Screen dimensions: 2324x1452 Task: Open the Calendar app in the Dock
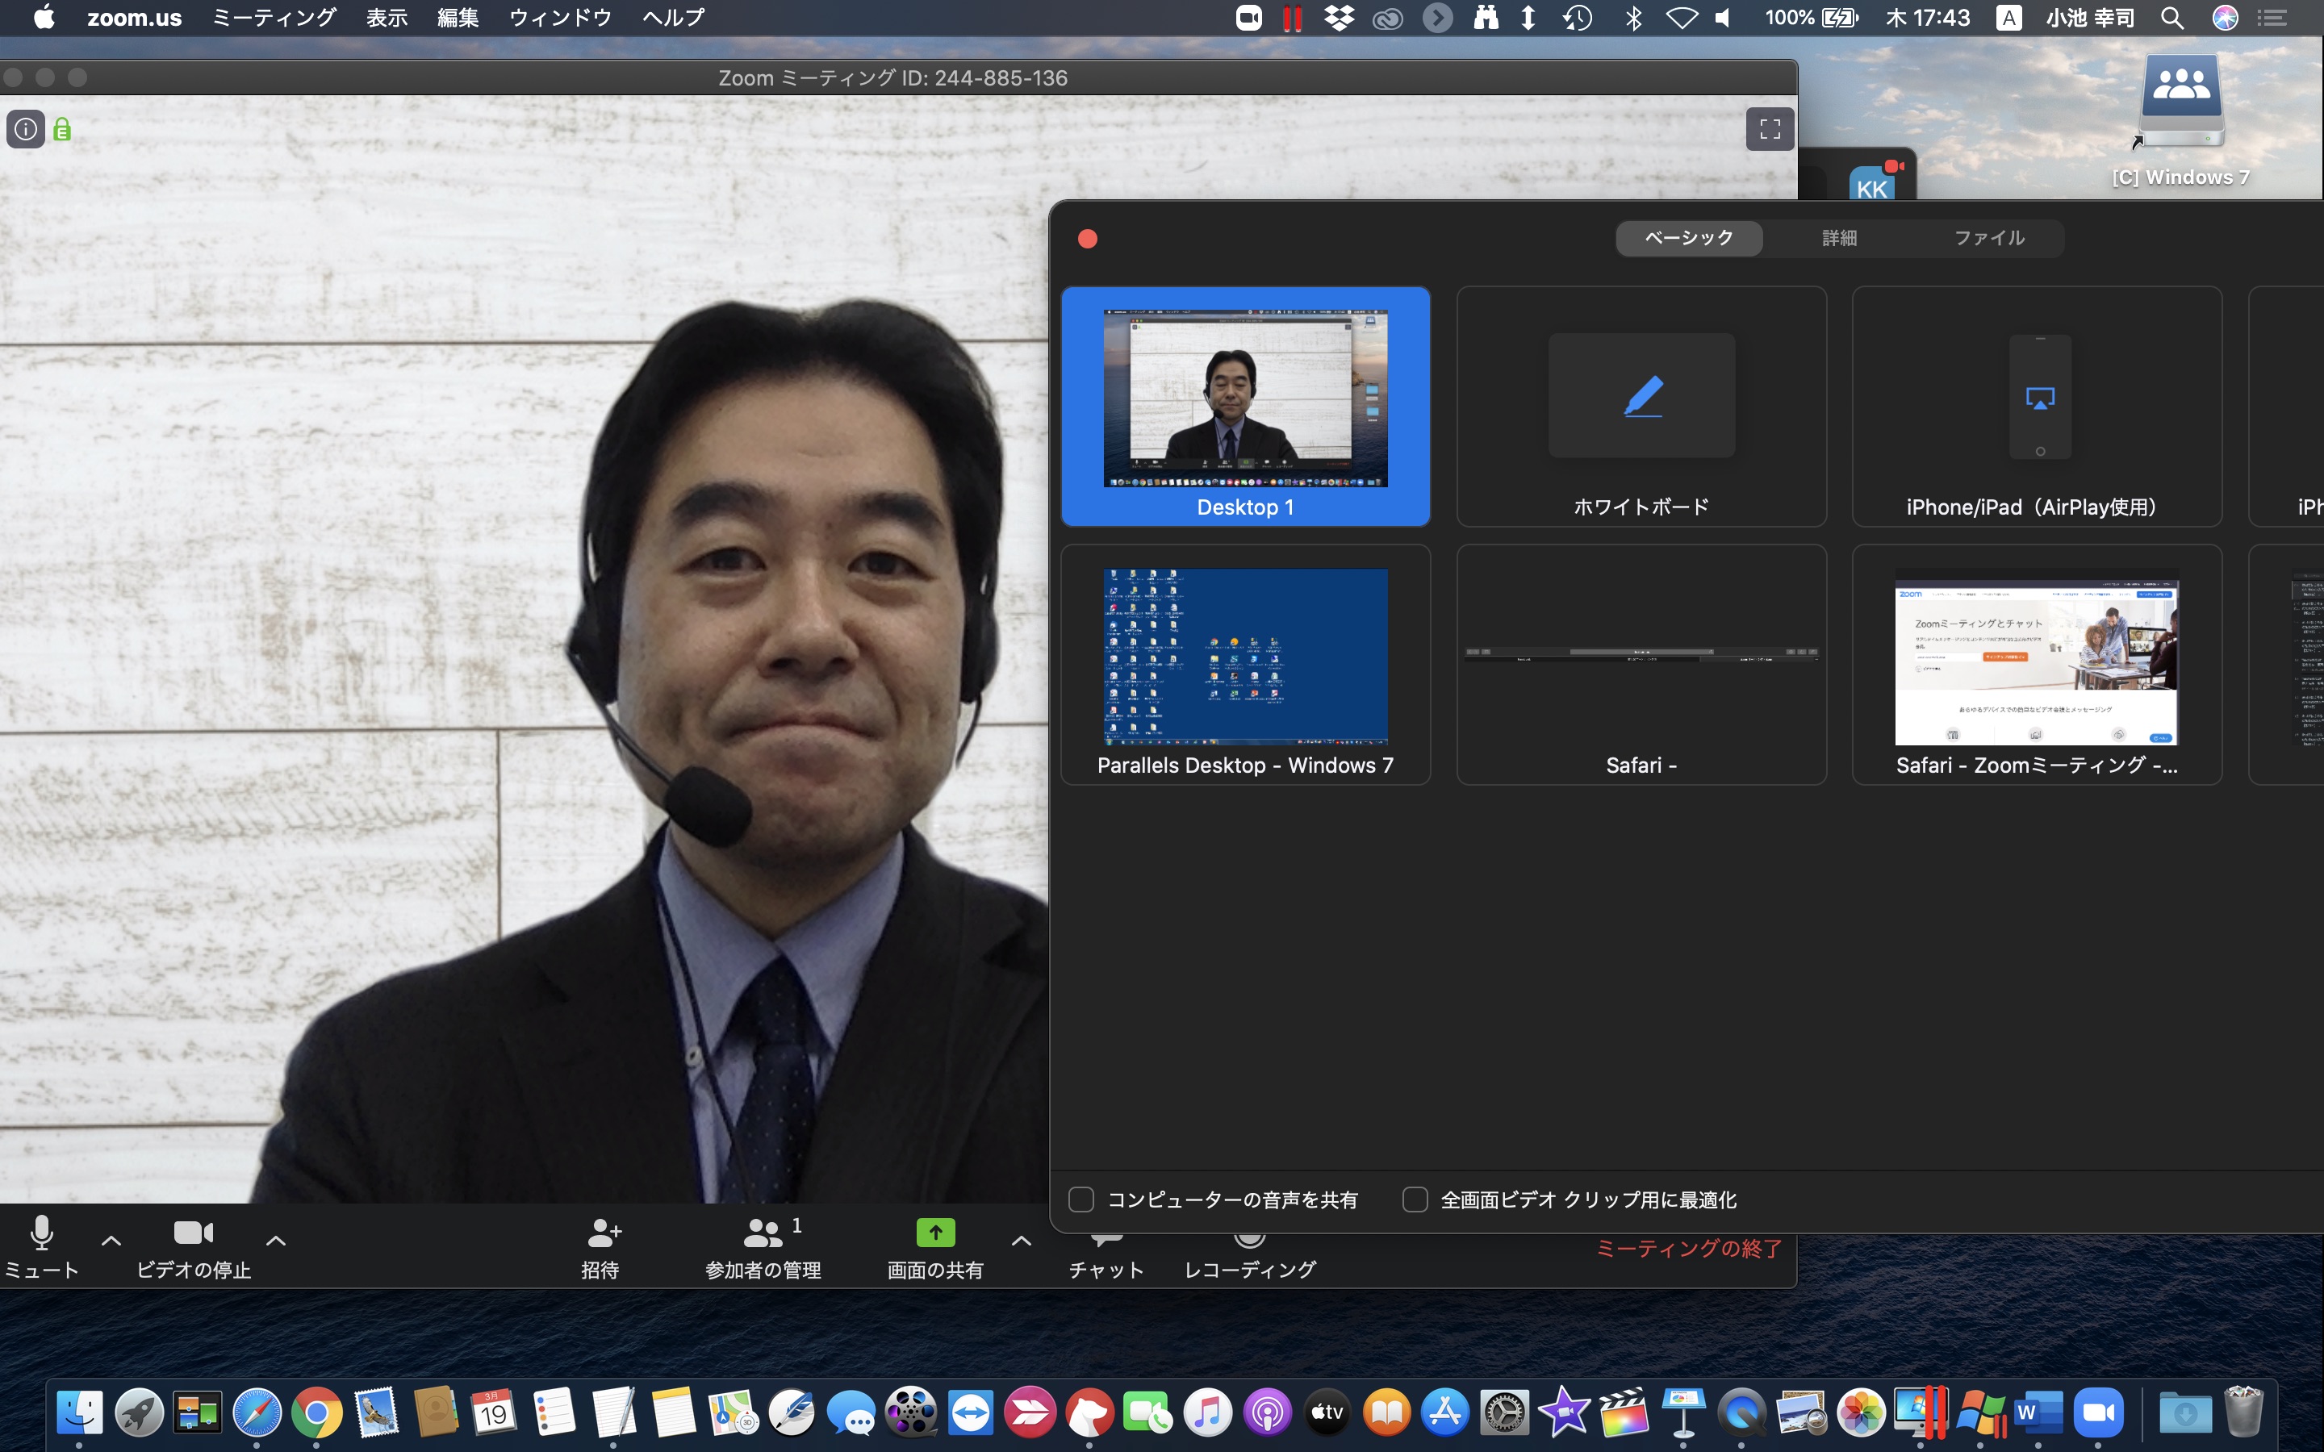(x=495, y=1412)
